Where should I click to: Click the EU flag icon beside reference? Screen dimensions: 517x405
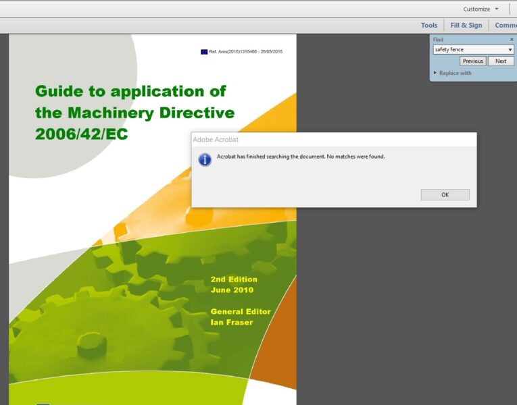coord(204,52)
